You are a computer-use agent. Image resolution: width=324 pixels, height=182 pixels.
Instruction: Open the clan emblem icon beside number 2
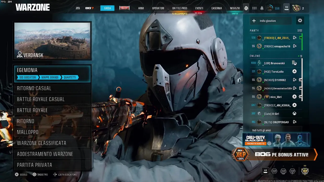(296, 8)
